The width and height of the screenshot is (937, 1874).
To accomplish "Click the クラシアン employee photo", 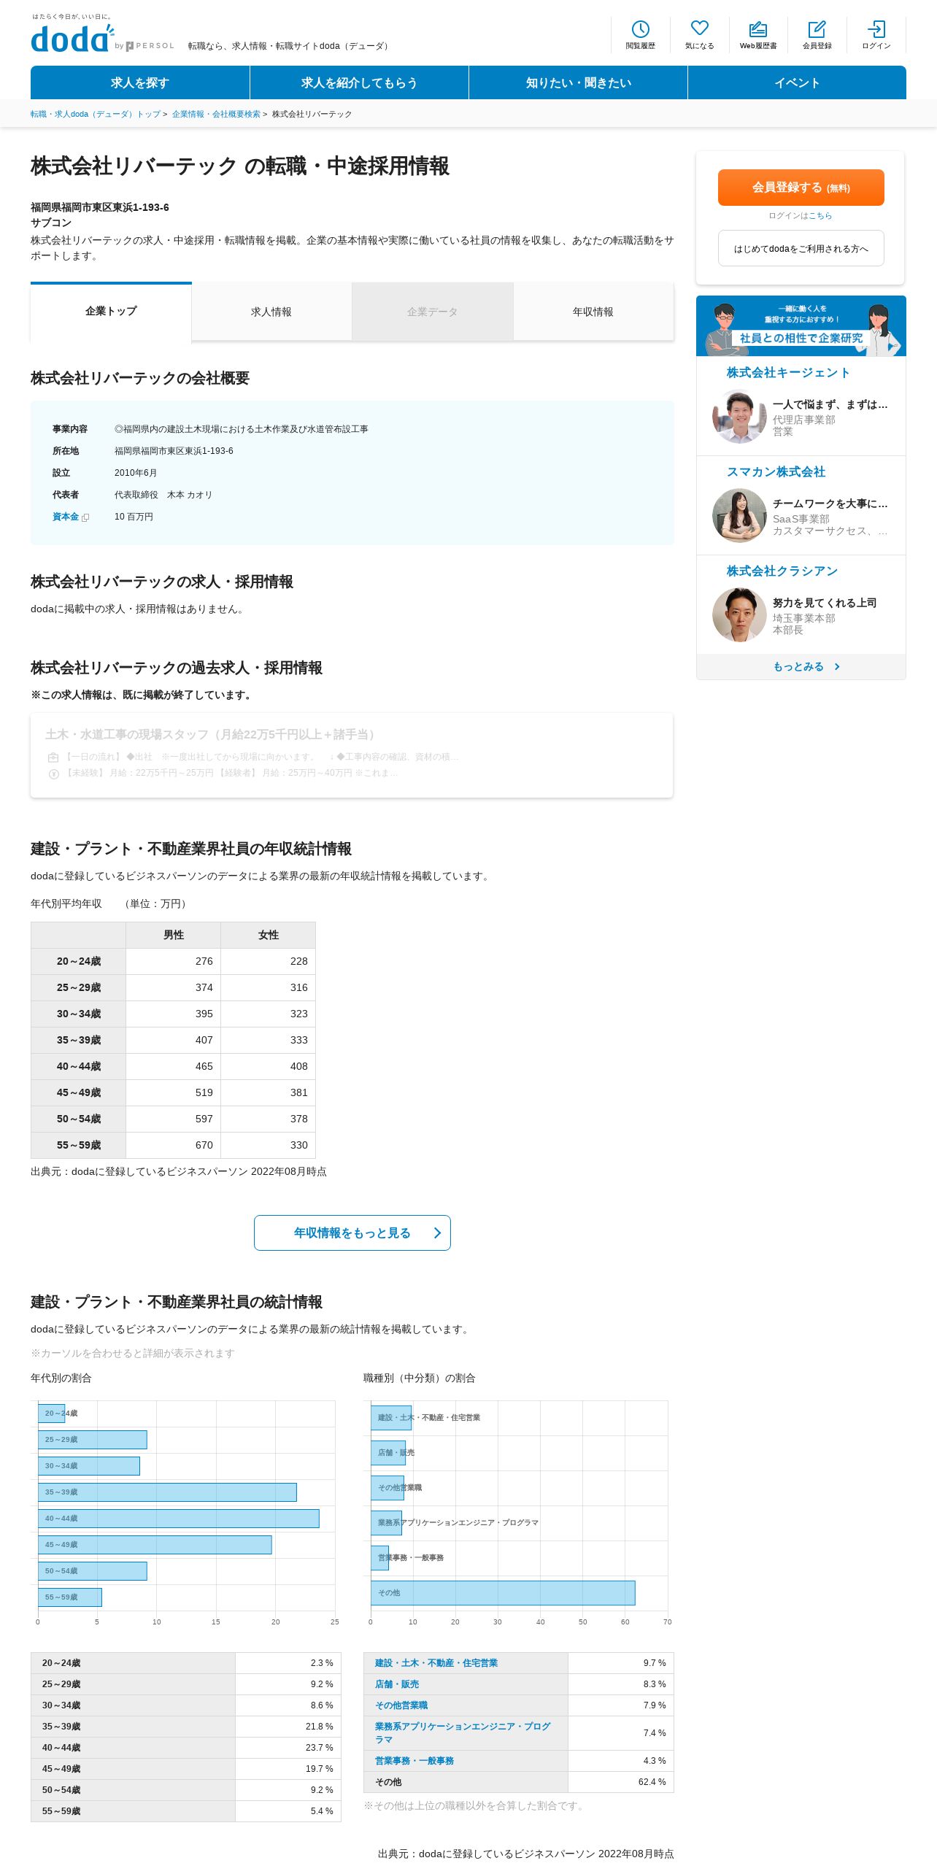I will pyautogui.click(x=739, y=615).
